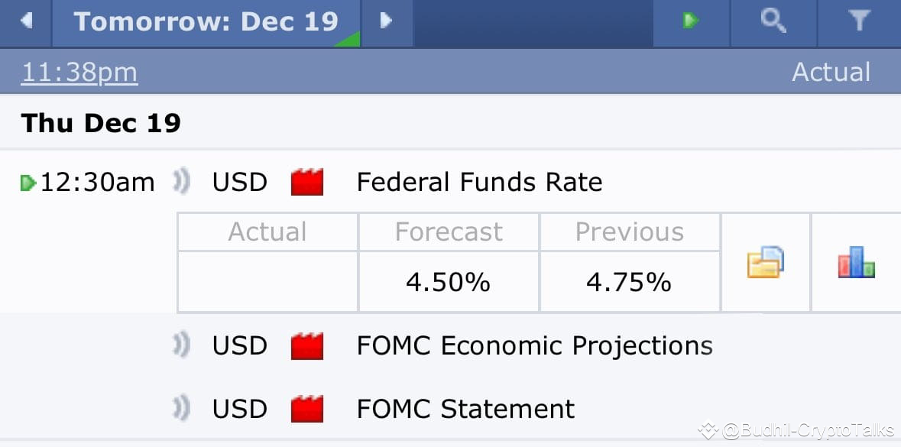Open Federal Funds Rate bar chart icon

click(x=856, y=262)
